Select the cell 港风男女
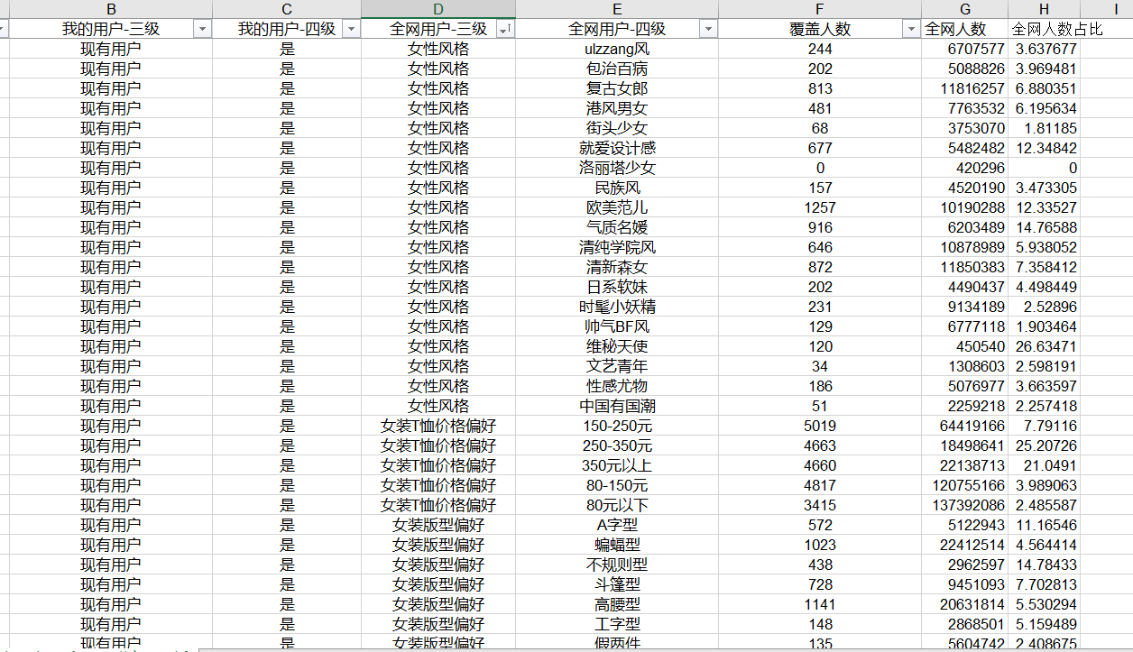 point(617,108)
